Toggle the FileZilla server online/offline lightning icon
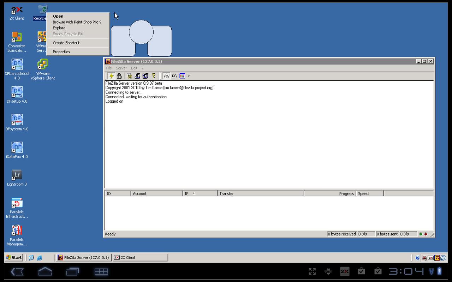The width and height of the screenshot is (452, 282). 112,76
